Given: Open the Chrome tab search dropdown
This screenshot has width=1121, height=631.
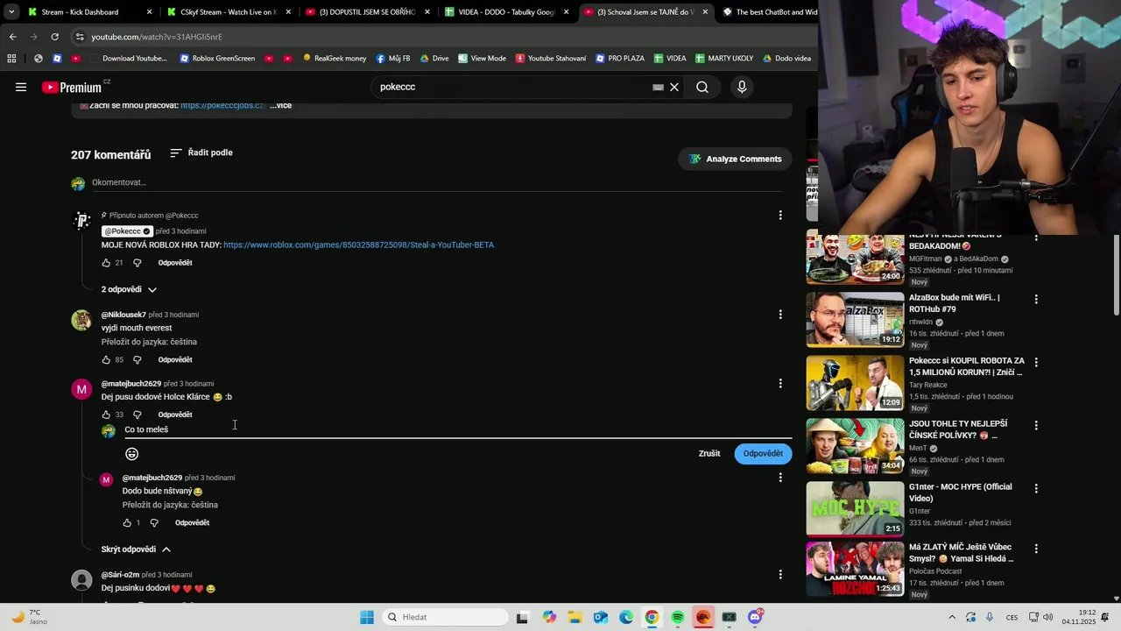Looking at the screenshot, I should 11,12.
